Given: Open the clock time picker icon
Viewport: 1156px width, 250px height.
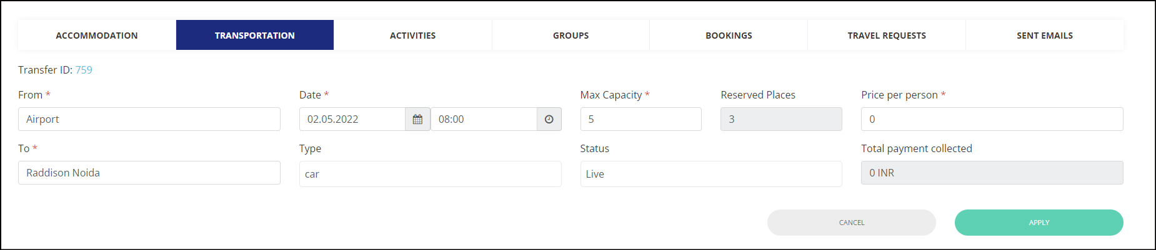Looking at the screenshot, I should click(x=549, y=119).
